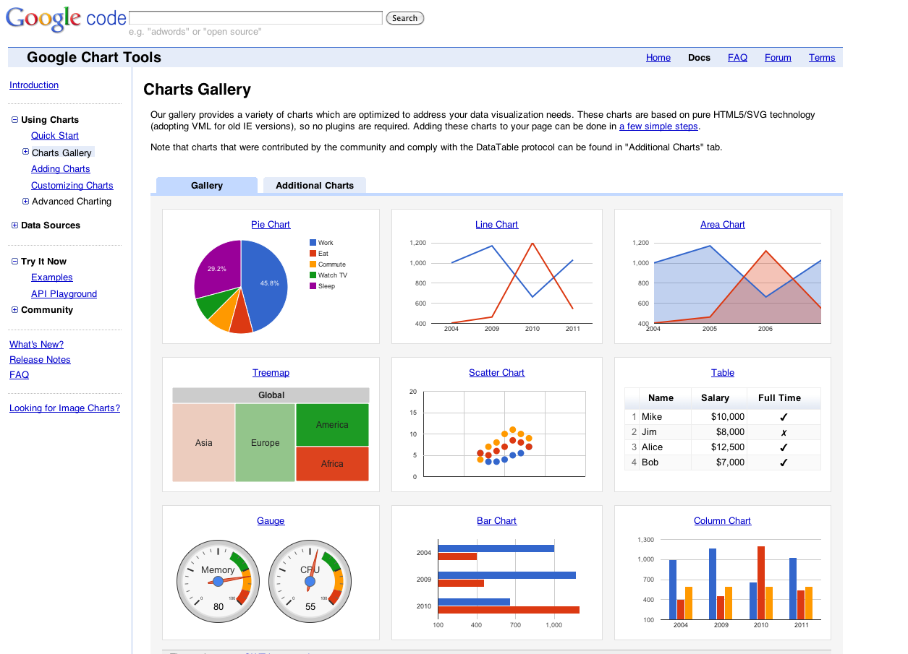Open the API Playground link

[64, 293]
